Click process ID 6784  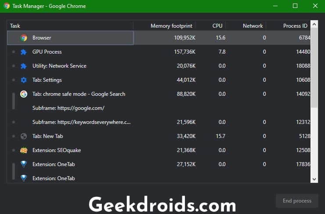tap(304, 38)
